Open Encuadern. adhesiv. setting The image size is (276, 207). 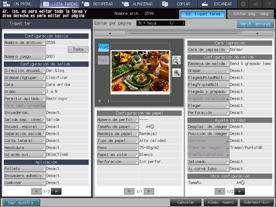tap(25, 176)
